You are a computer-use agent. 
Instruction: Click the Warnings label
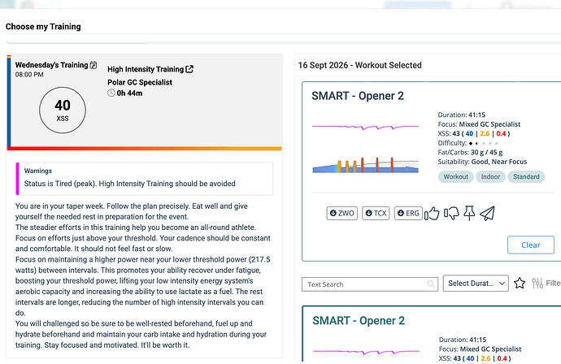point(38,171)
